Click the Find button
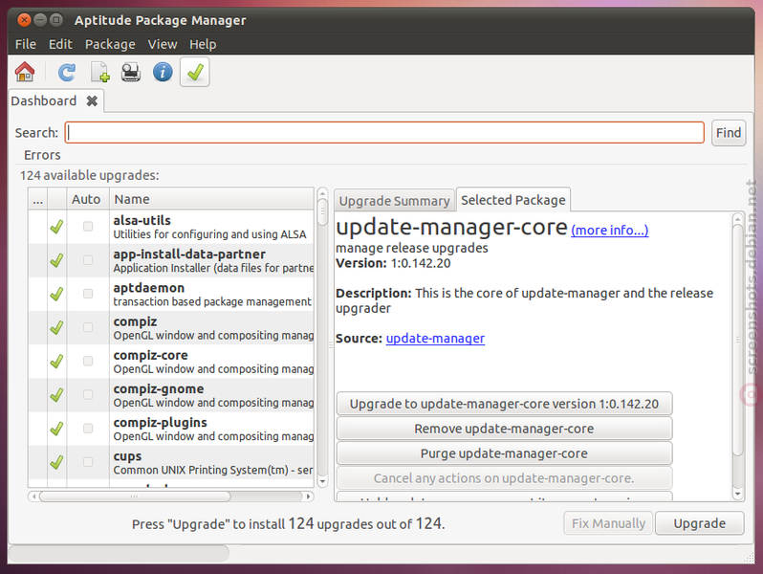Image resolution: width=763 pixels, height=574 pixels. pos(728,133)
